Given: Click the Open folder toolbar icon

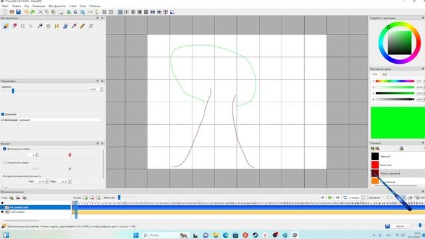Looking at the screenshot, I should pyautogui.click(x=12, y=12).
